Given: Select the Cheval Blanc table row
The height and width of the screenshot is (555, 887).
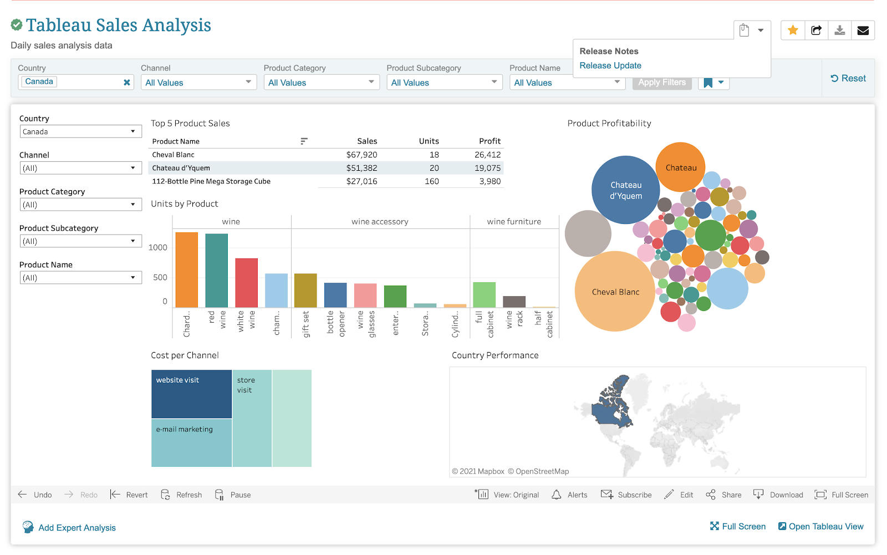Looking at the screenshot, I should [x=326, y=155].
